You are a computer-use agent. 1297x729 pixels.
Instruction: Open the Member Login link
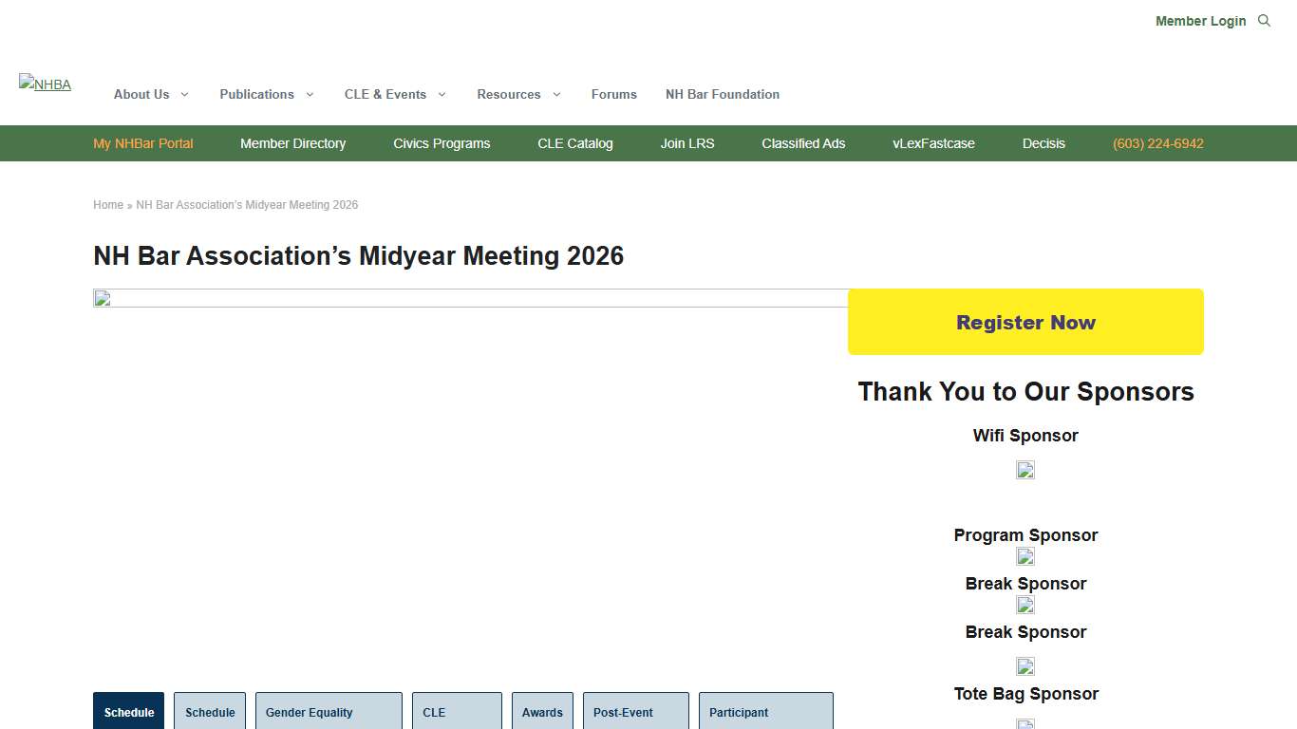pos(1200,20)
